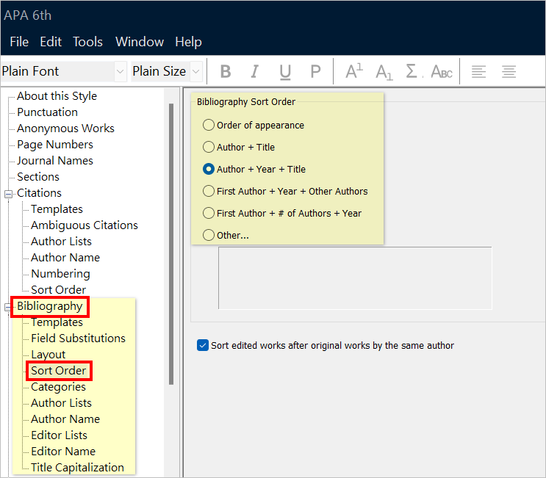
Task: Select Page Numbers tree item
Action: 55,145
